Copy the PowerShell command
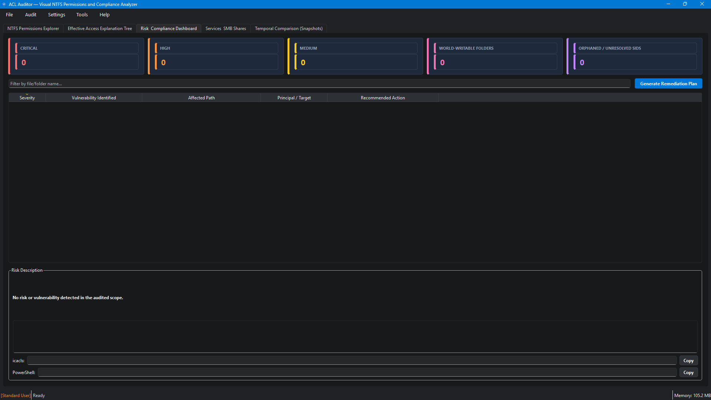711x400 pixels. 688,373
